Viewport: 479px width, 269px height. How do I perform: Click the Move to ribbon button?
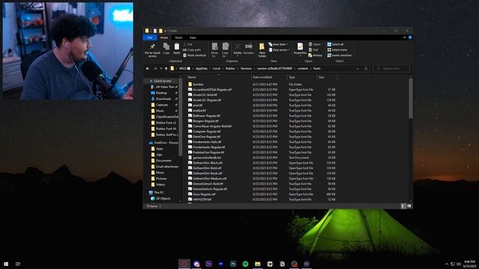(x=215, y=50)
